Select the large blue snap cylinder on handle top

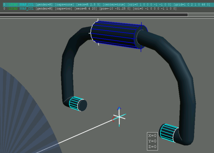(x=115, y=34)
